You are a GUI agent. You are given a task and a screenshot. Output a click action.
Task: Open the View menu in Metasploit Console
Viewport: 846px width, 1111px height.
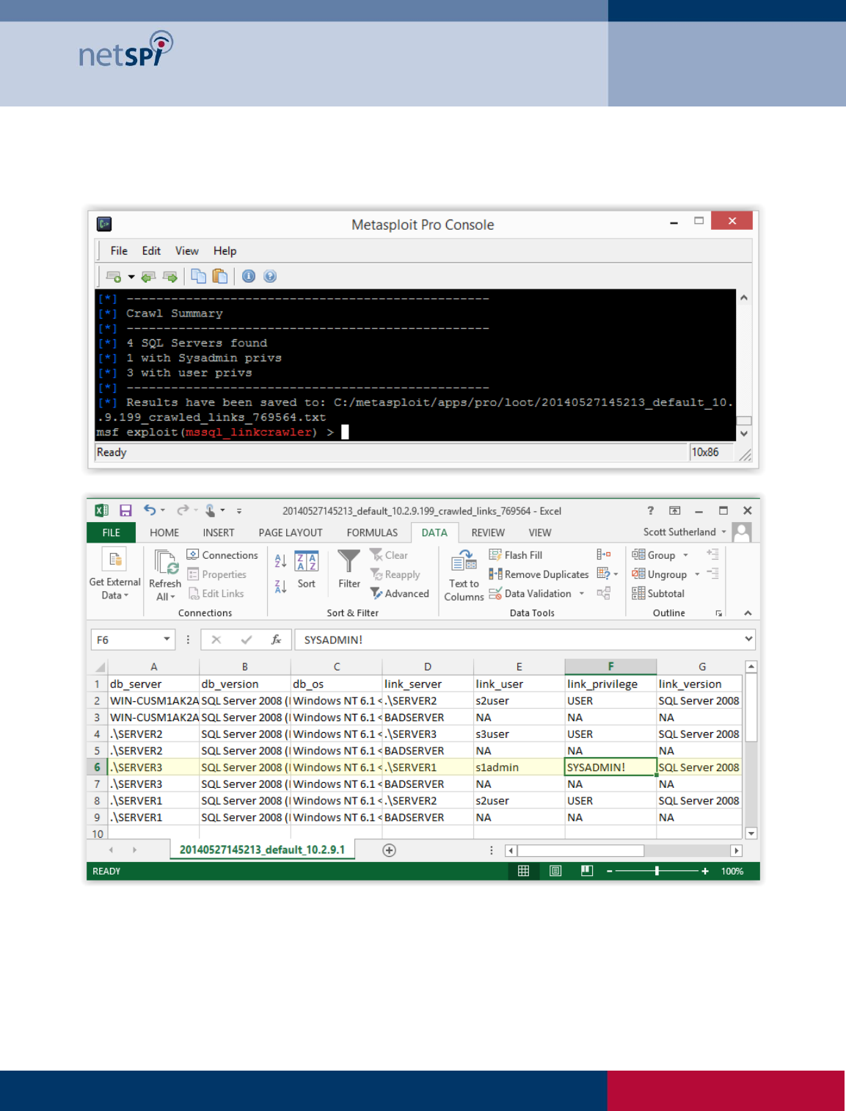[x=186, y=251]
